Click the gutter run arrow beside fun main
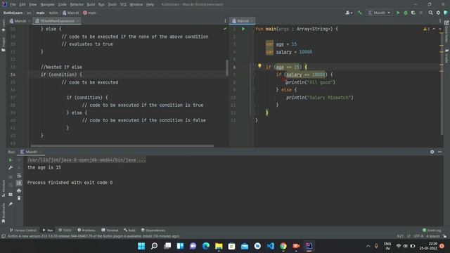Image resolution: width=450 pixels, height=253 pixels. click(243, 29)
